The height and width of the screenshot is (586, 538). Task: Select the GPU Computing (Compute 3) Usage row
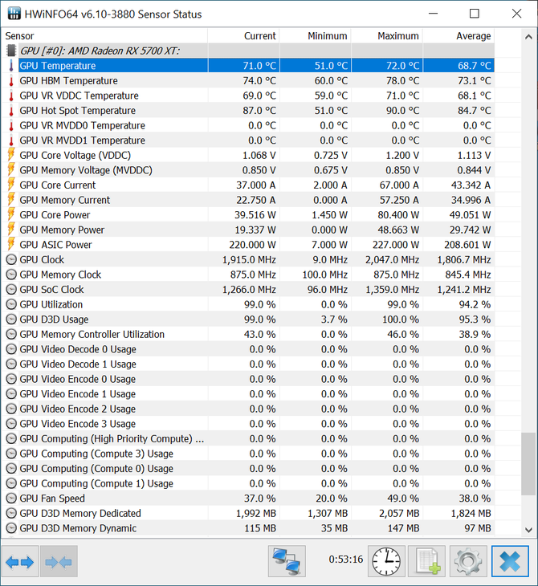click(x=248, y=454)
